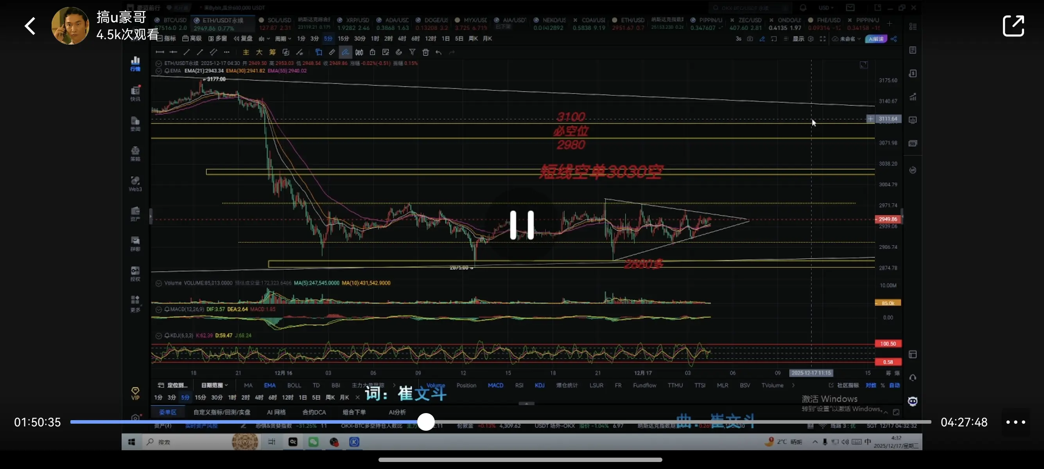1044x469 pixels.
Task: Select the trash/delete drawings icon in drawing toolbar
Action: [x=425, y=52]
